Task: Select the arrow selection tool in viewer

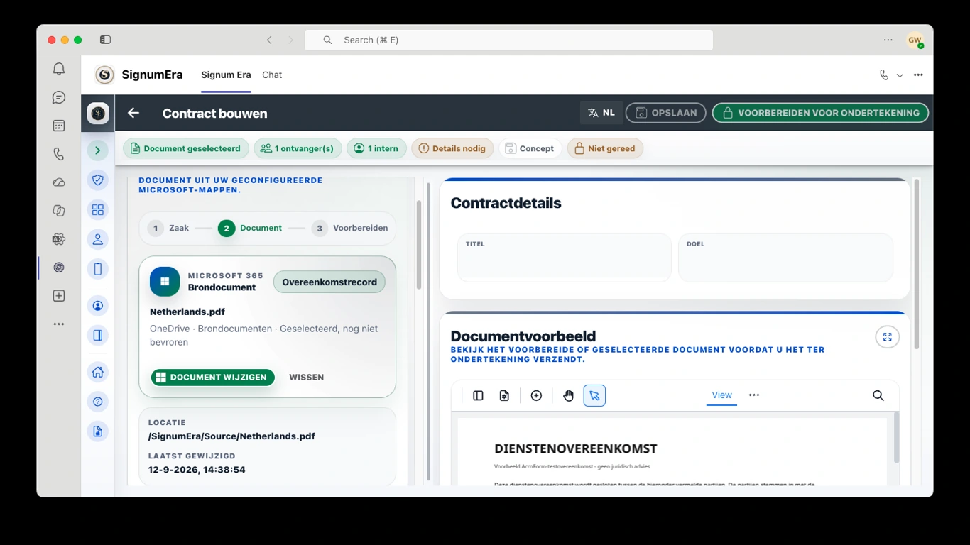Action: click(594, 395)
